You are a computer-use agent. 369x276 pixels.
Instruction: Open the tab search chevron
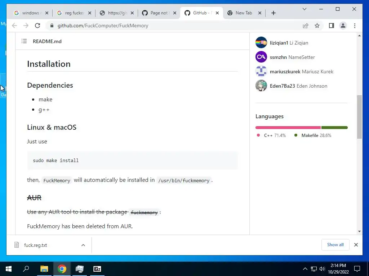click(304, 9)
